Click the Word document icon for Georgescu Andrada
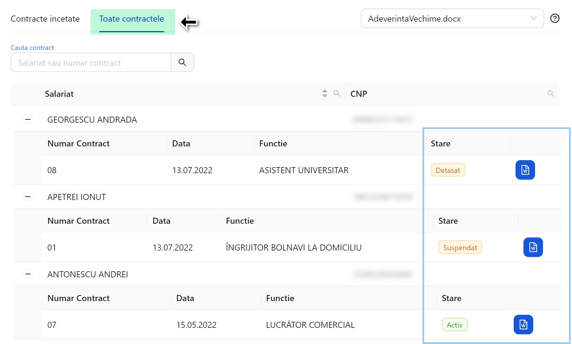 point(525,170)
